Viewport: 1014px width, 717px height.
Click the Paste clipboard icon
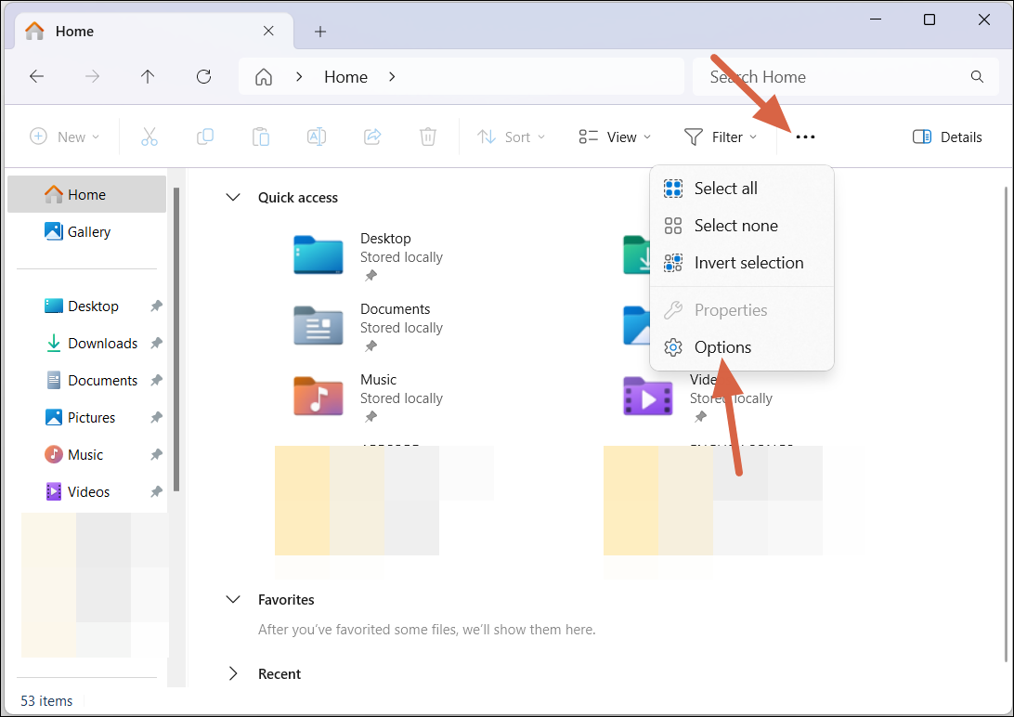pos(261,137)
